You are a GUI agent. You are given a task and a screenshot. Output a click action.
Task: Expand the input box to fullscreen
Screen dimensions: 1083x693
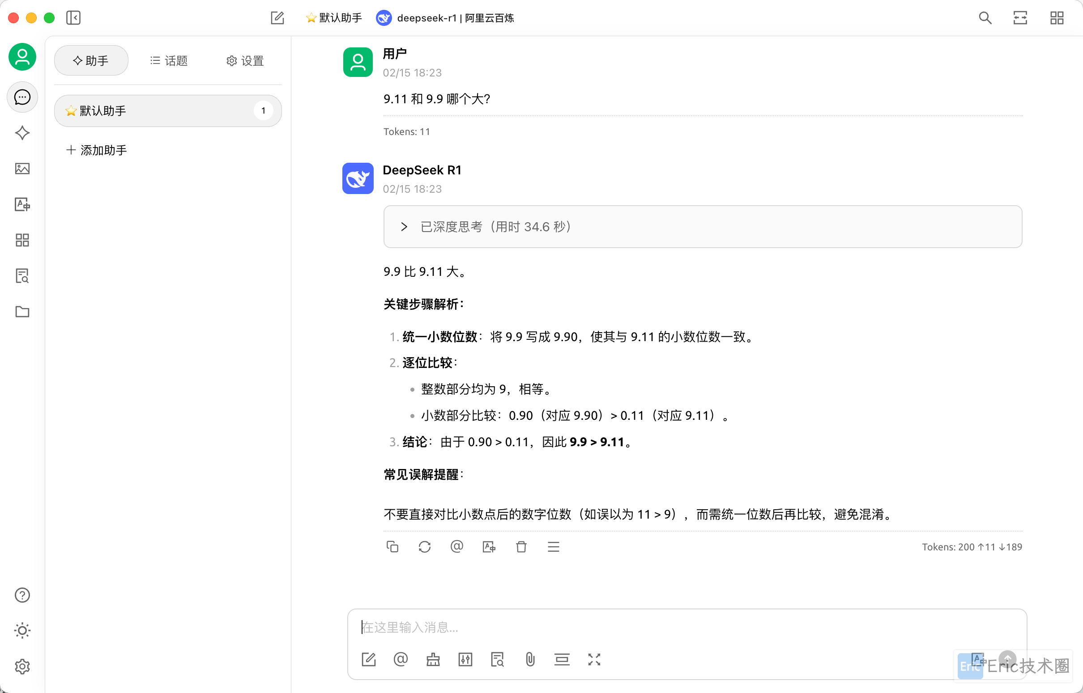(594, 660)
